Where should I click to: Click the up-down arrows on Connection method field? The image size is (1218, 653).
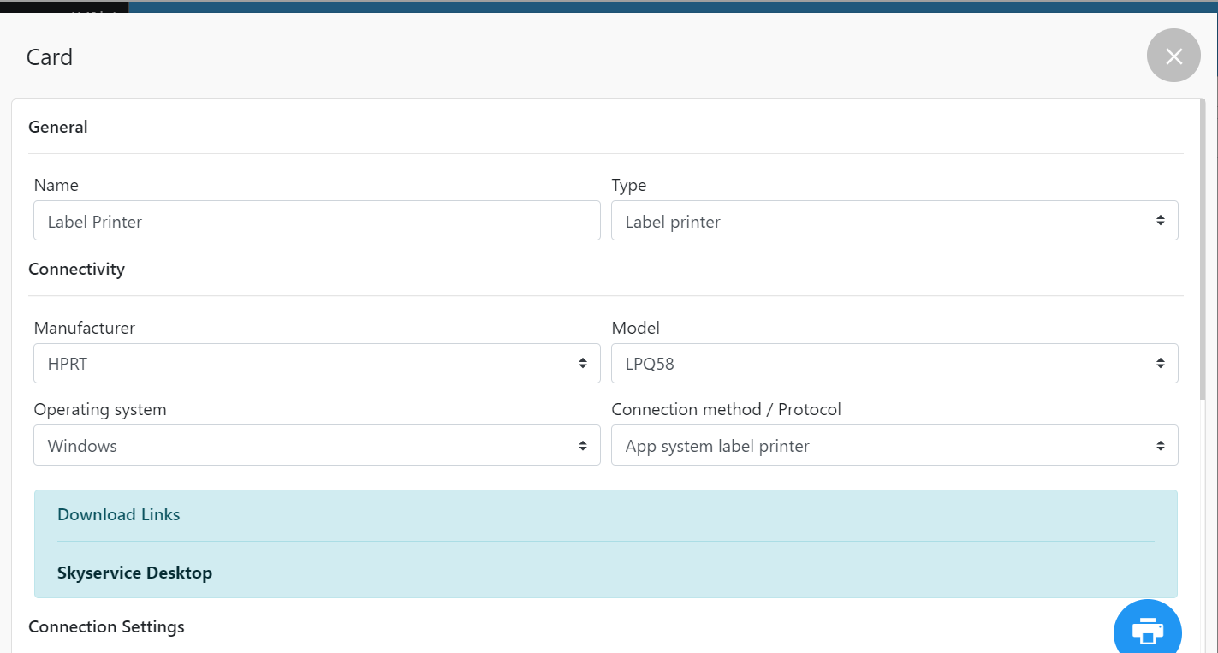[1160, 446]
